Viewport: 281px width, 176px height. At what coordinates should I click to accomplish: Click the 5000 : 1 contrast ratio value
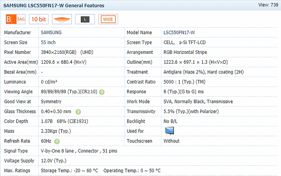point(184,82)
